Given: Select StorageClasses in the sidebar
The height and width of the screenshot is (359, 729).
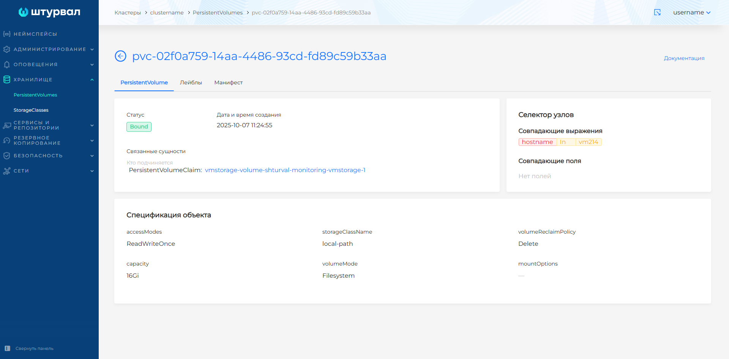Looking at the screenshot, I should (x=31, y=110).
